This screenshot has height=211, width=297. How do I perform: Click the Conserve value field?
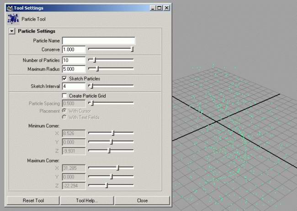pos(74,49)
